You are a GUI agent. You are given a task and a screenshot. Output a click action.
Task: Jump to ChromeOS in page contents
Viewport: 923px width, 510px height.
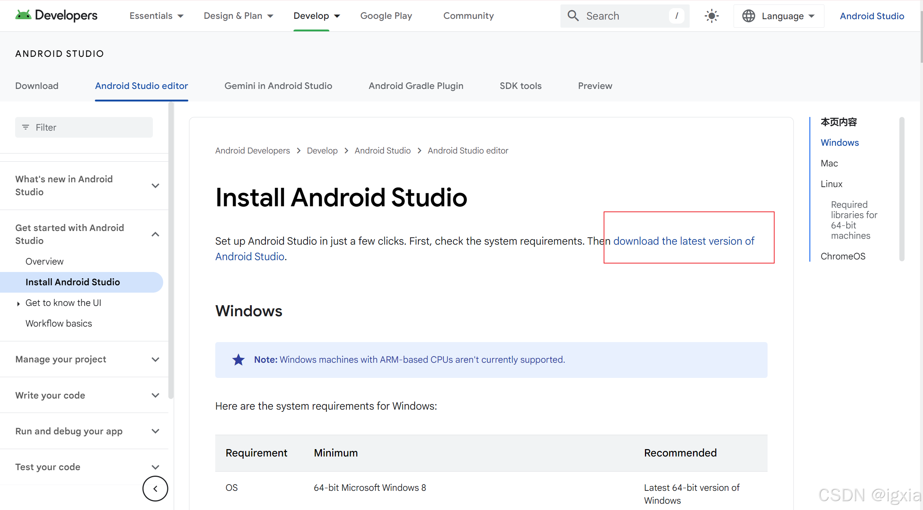[x=843, y=256]
